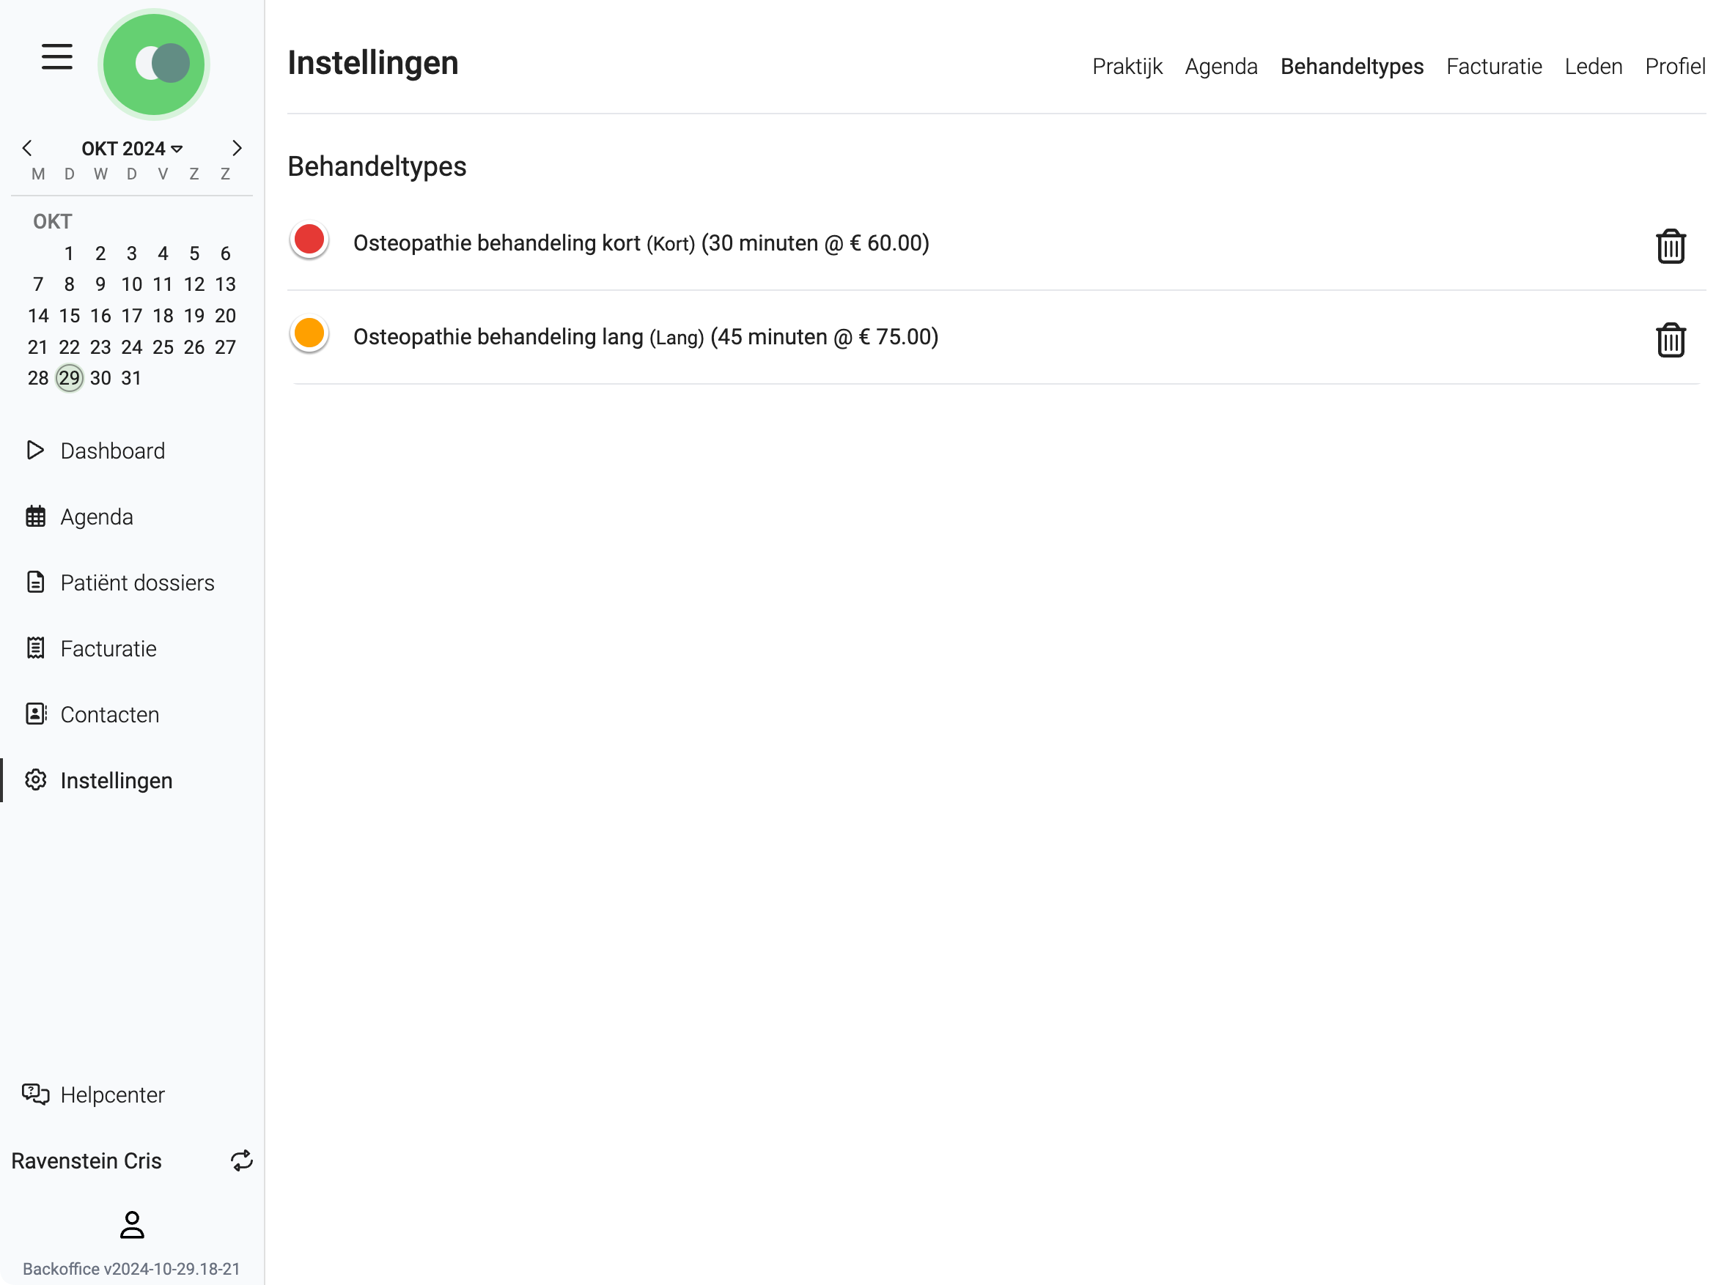Select October 15 in the mini calendar
1727x1285 pixels.
click(x=69, y=315)
